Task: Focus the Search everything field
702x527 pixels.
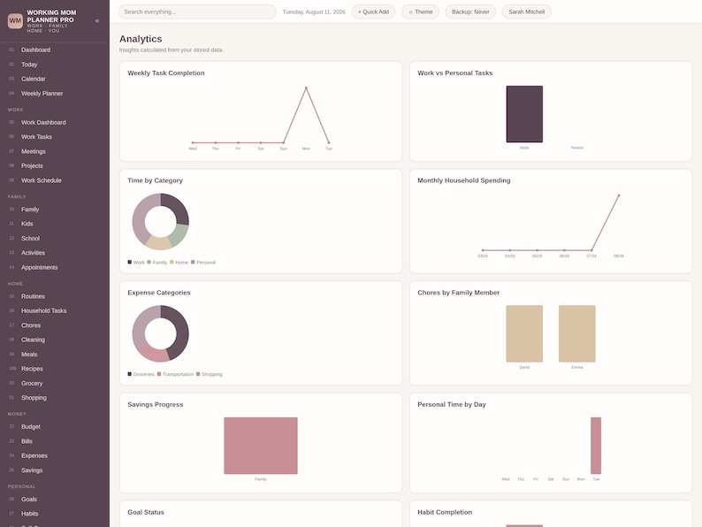Action: [x=197, y=11]
